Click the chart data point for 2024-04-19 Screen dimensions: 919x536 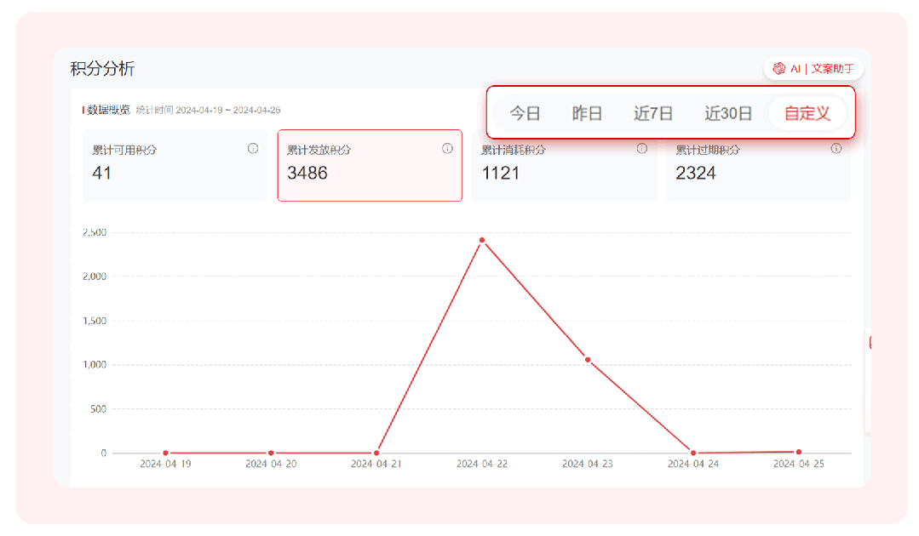click(x=165, y=453)
